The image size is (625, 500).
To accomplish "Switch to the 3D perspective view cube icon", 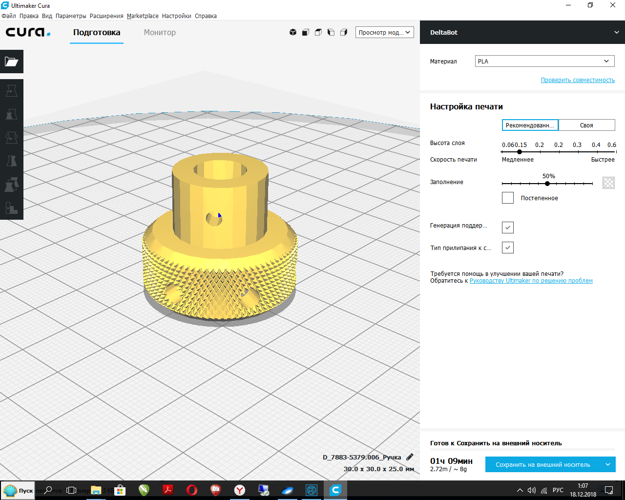I will pyautogui.click(x=293, y=32).
